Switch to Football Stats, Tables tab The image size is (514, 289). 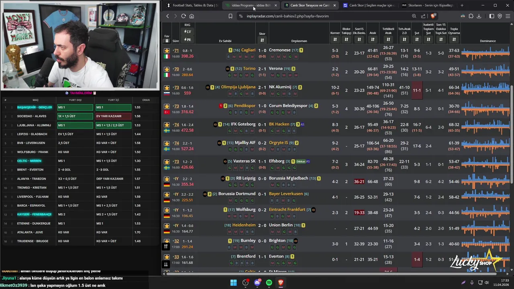pos(192,5)
